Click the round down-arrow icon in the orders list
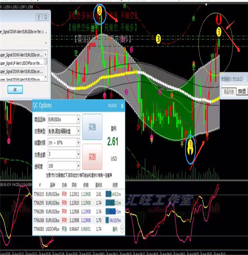248x255 pixels. [x=122, y=229]
